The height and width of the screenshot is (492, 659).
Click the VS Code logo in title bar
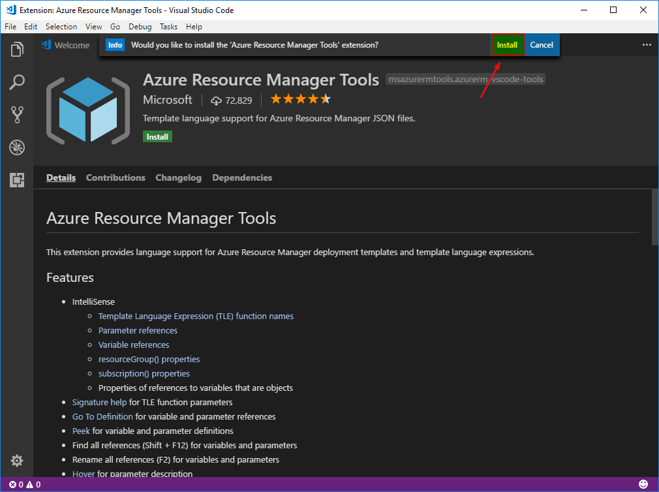pyautogui.click(x=11, y=10)
